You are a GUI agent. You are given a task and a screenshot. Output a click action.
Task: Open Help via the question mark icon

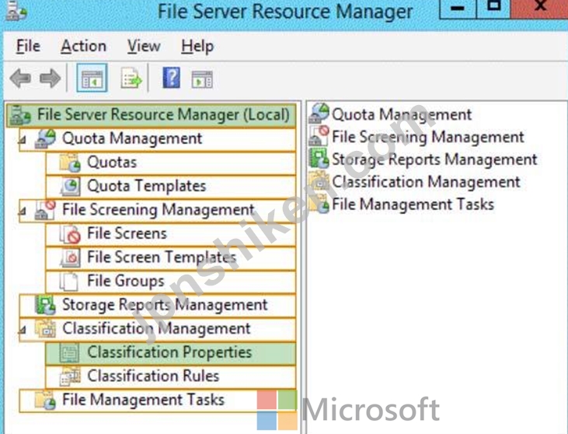172,78
